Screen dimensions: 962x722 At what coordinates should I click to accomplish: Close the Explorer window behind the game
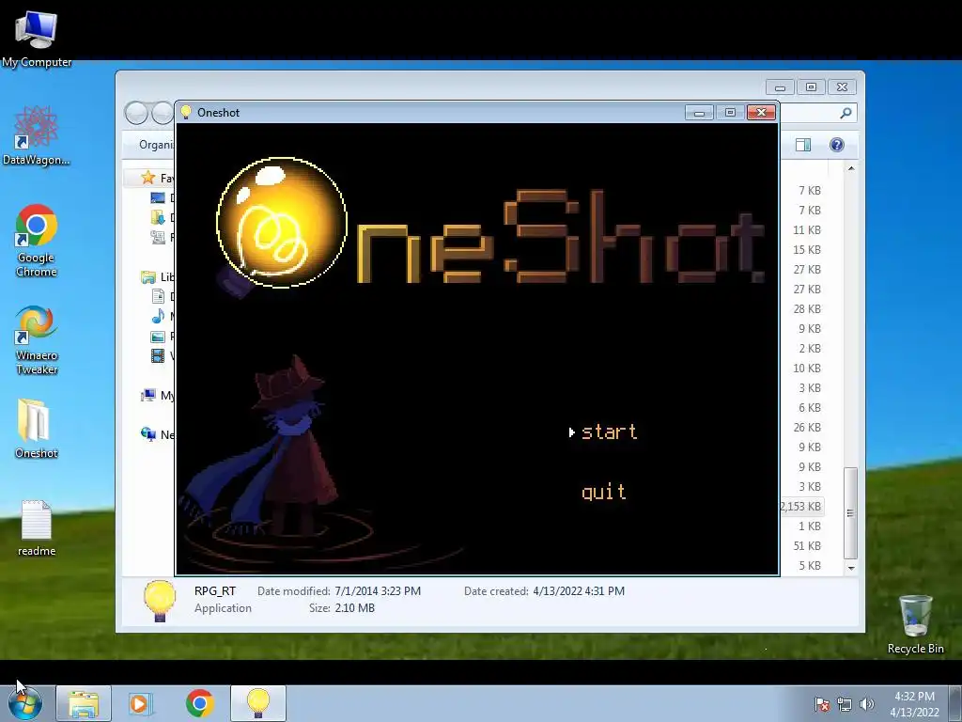tap(843, 87)
